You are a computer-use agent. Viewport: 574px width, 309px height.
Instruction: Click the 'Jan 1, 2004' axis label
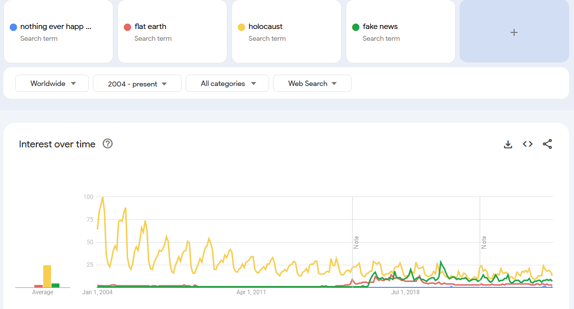97,292
